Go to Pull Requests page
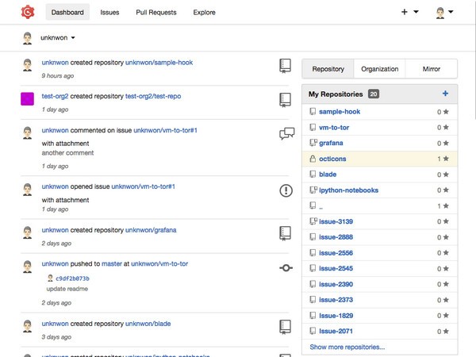 pyautogui.click(x=156, y=13)
